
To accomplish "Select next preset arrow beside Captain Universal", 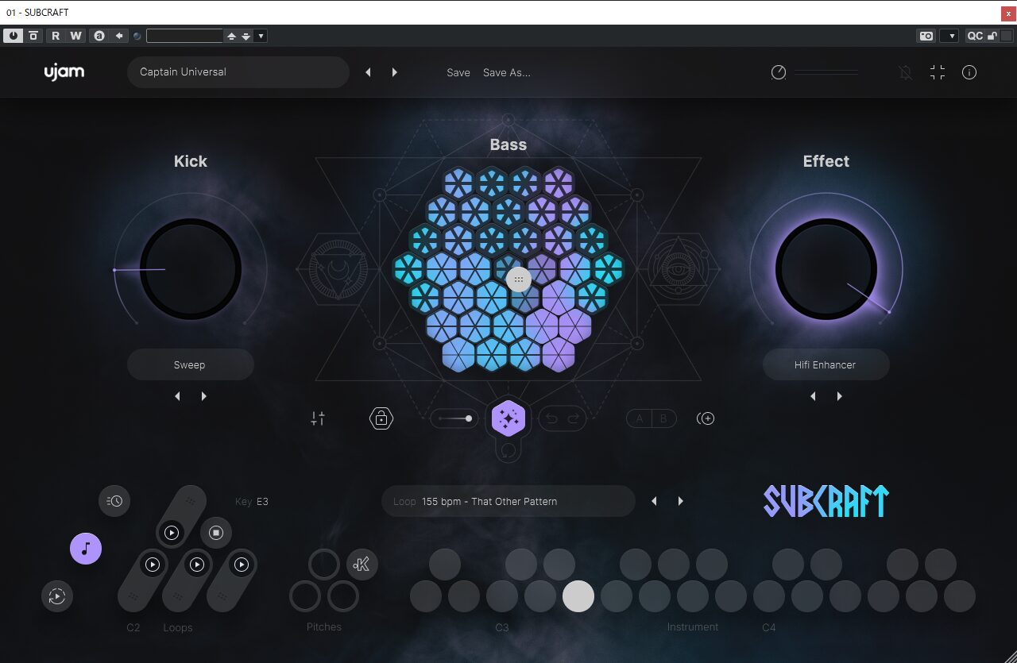I will tap(394, 72).
